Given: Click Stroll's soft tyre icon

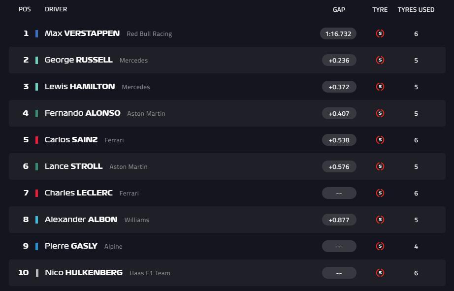Looking at the screenshot, I should pos(380,166).
